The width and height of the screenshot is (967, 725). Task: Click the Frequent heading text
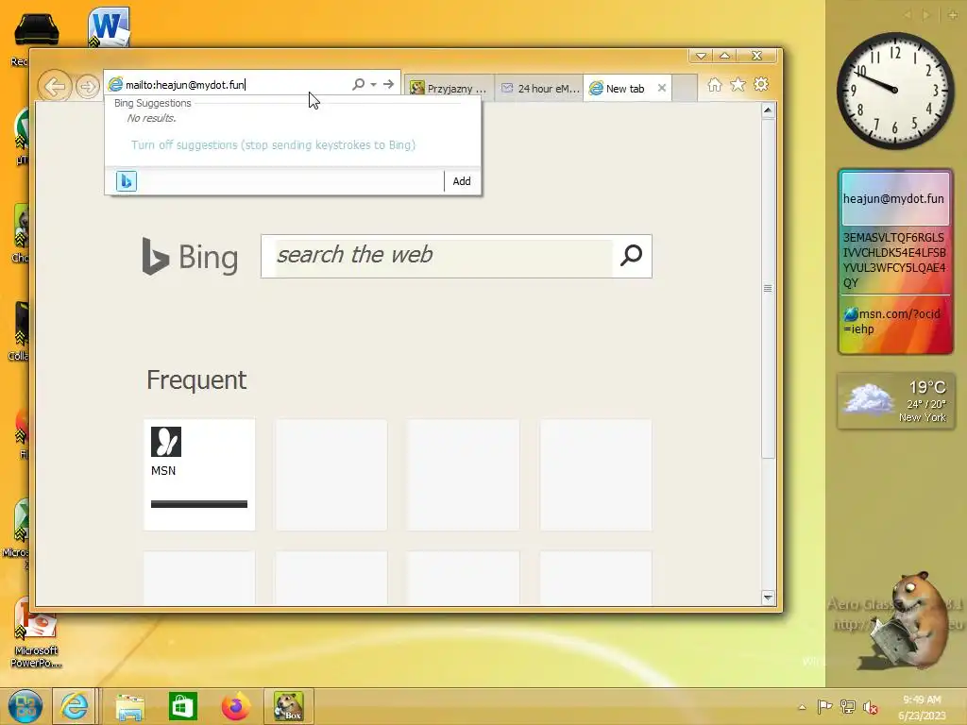coord(196,379)
